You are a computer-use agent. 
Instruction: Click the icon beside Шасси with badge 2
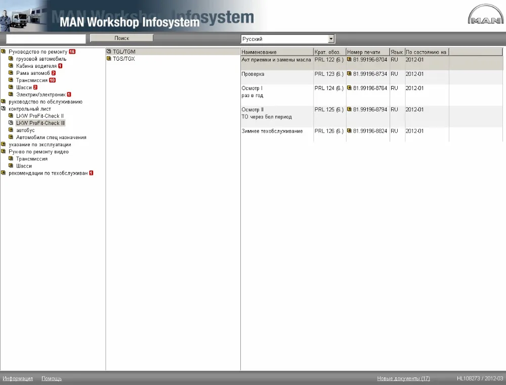(x=11, y=87)
